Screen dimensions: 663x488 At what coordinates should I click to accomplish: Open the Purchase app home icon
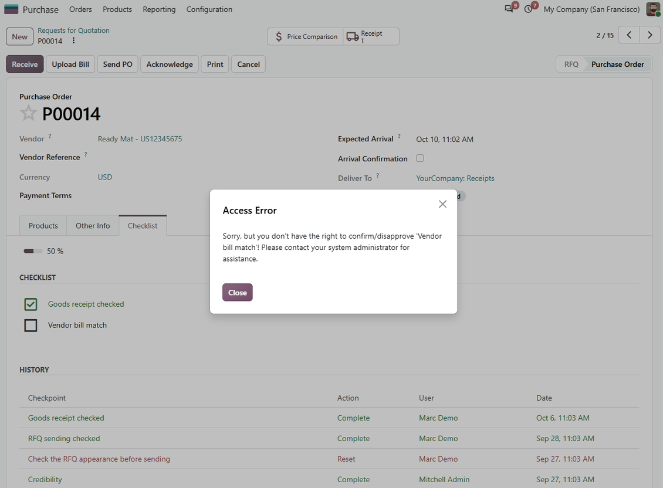coord(11,9)
